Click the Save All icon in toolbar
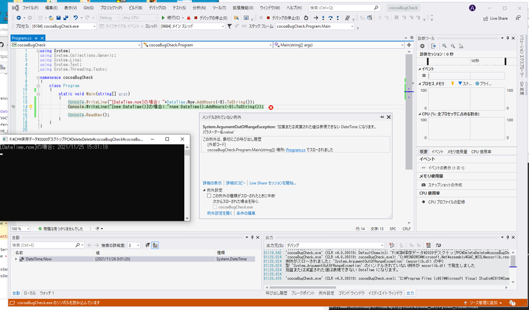This screenshot has height=310, width=529. 66,18
